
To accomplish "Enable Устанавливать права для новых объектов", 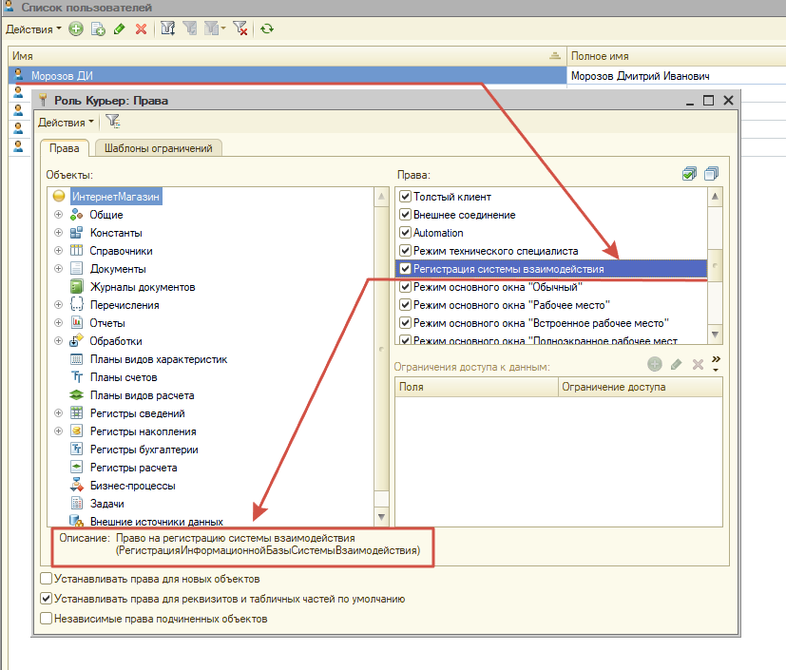I will [47, 579].
